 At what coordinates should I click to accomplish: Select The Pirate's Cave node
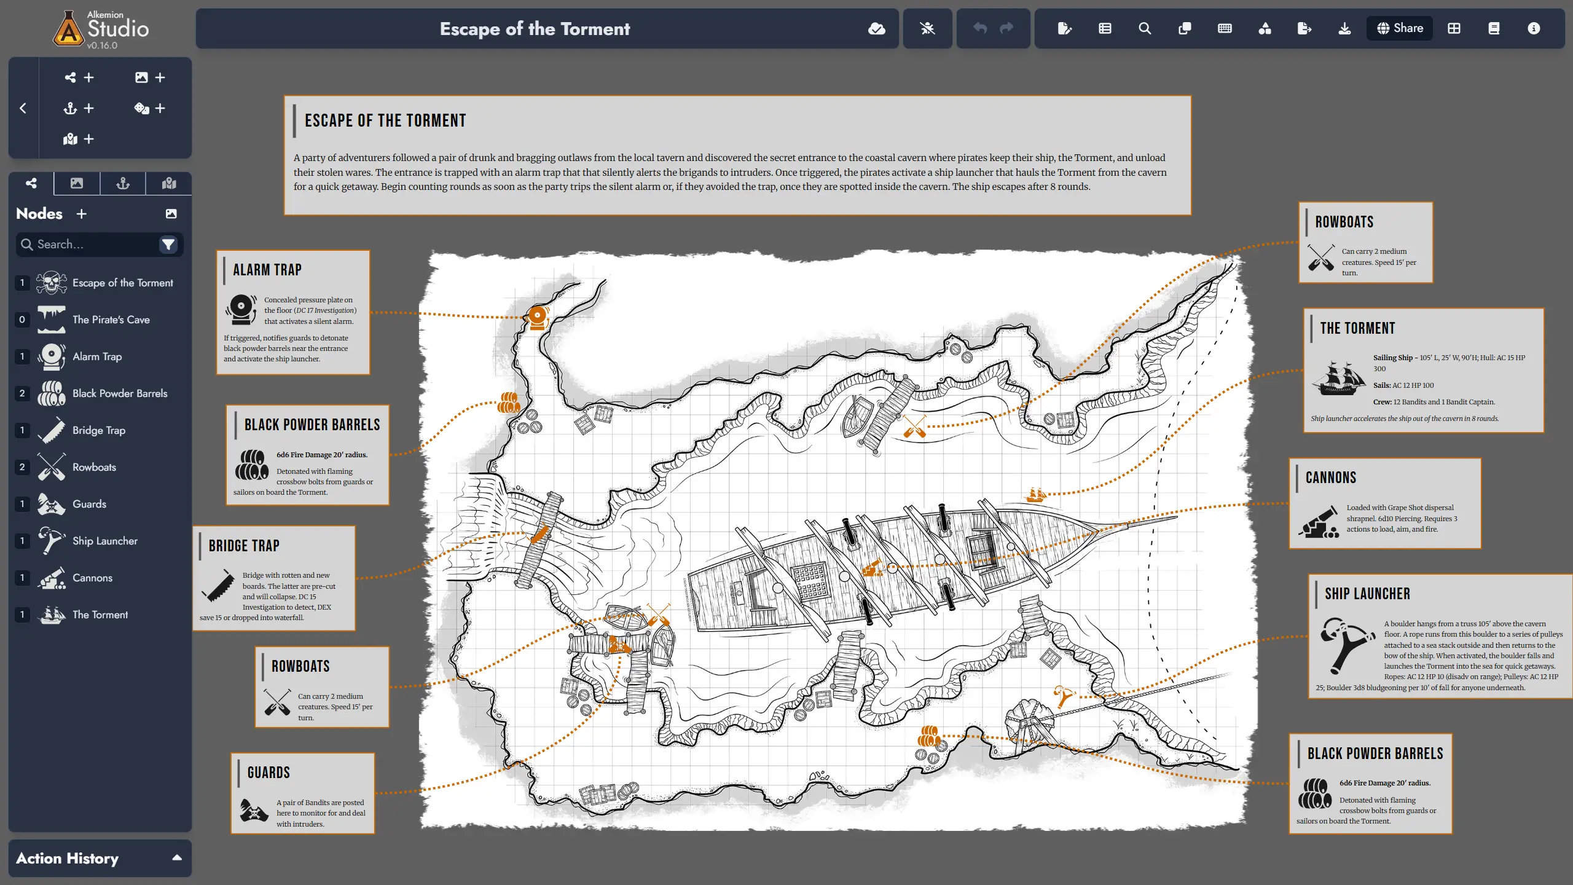111,320
